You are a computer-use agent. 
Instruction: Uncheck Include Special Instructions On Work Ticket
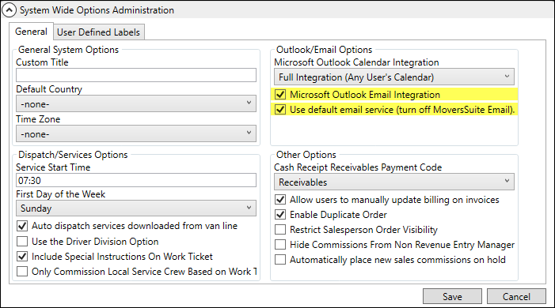[x=22, y=257]
